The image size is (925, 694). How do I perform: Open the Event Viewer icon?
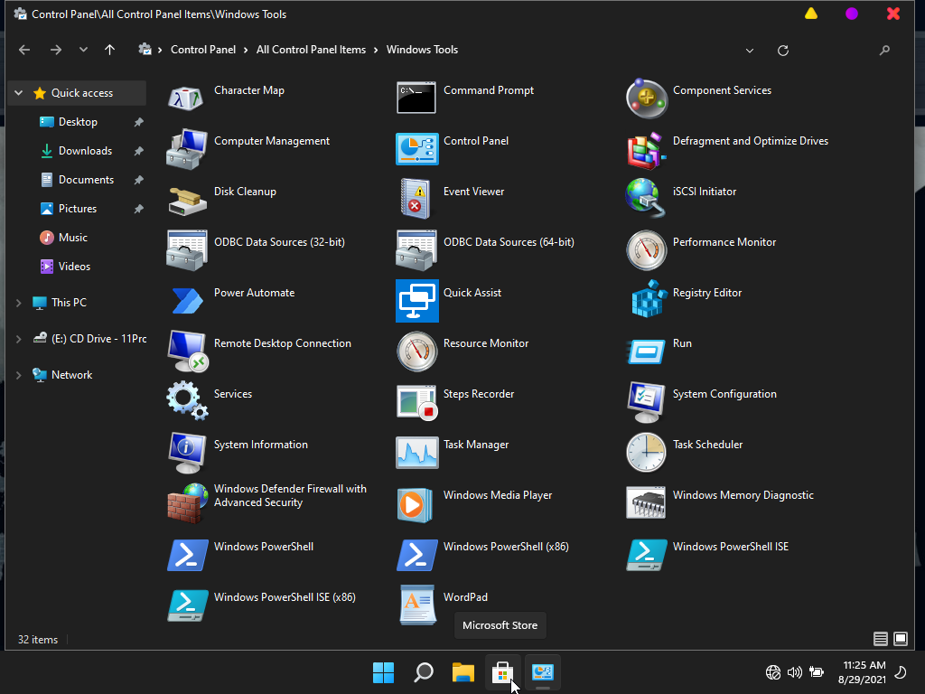416,200
